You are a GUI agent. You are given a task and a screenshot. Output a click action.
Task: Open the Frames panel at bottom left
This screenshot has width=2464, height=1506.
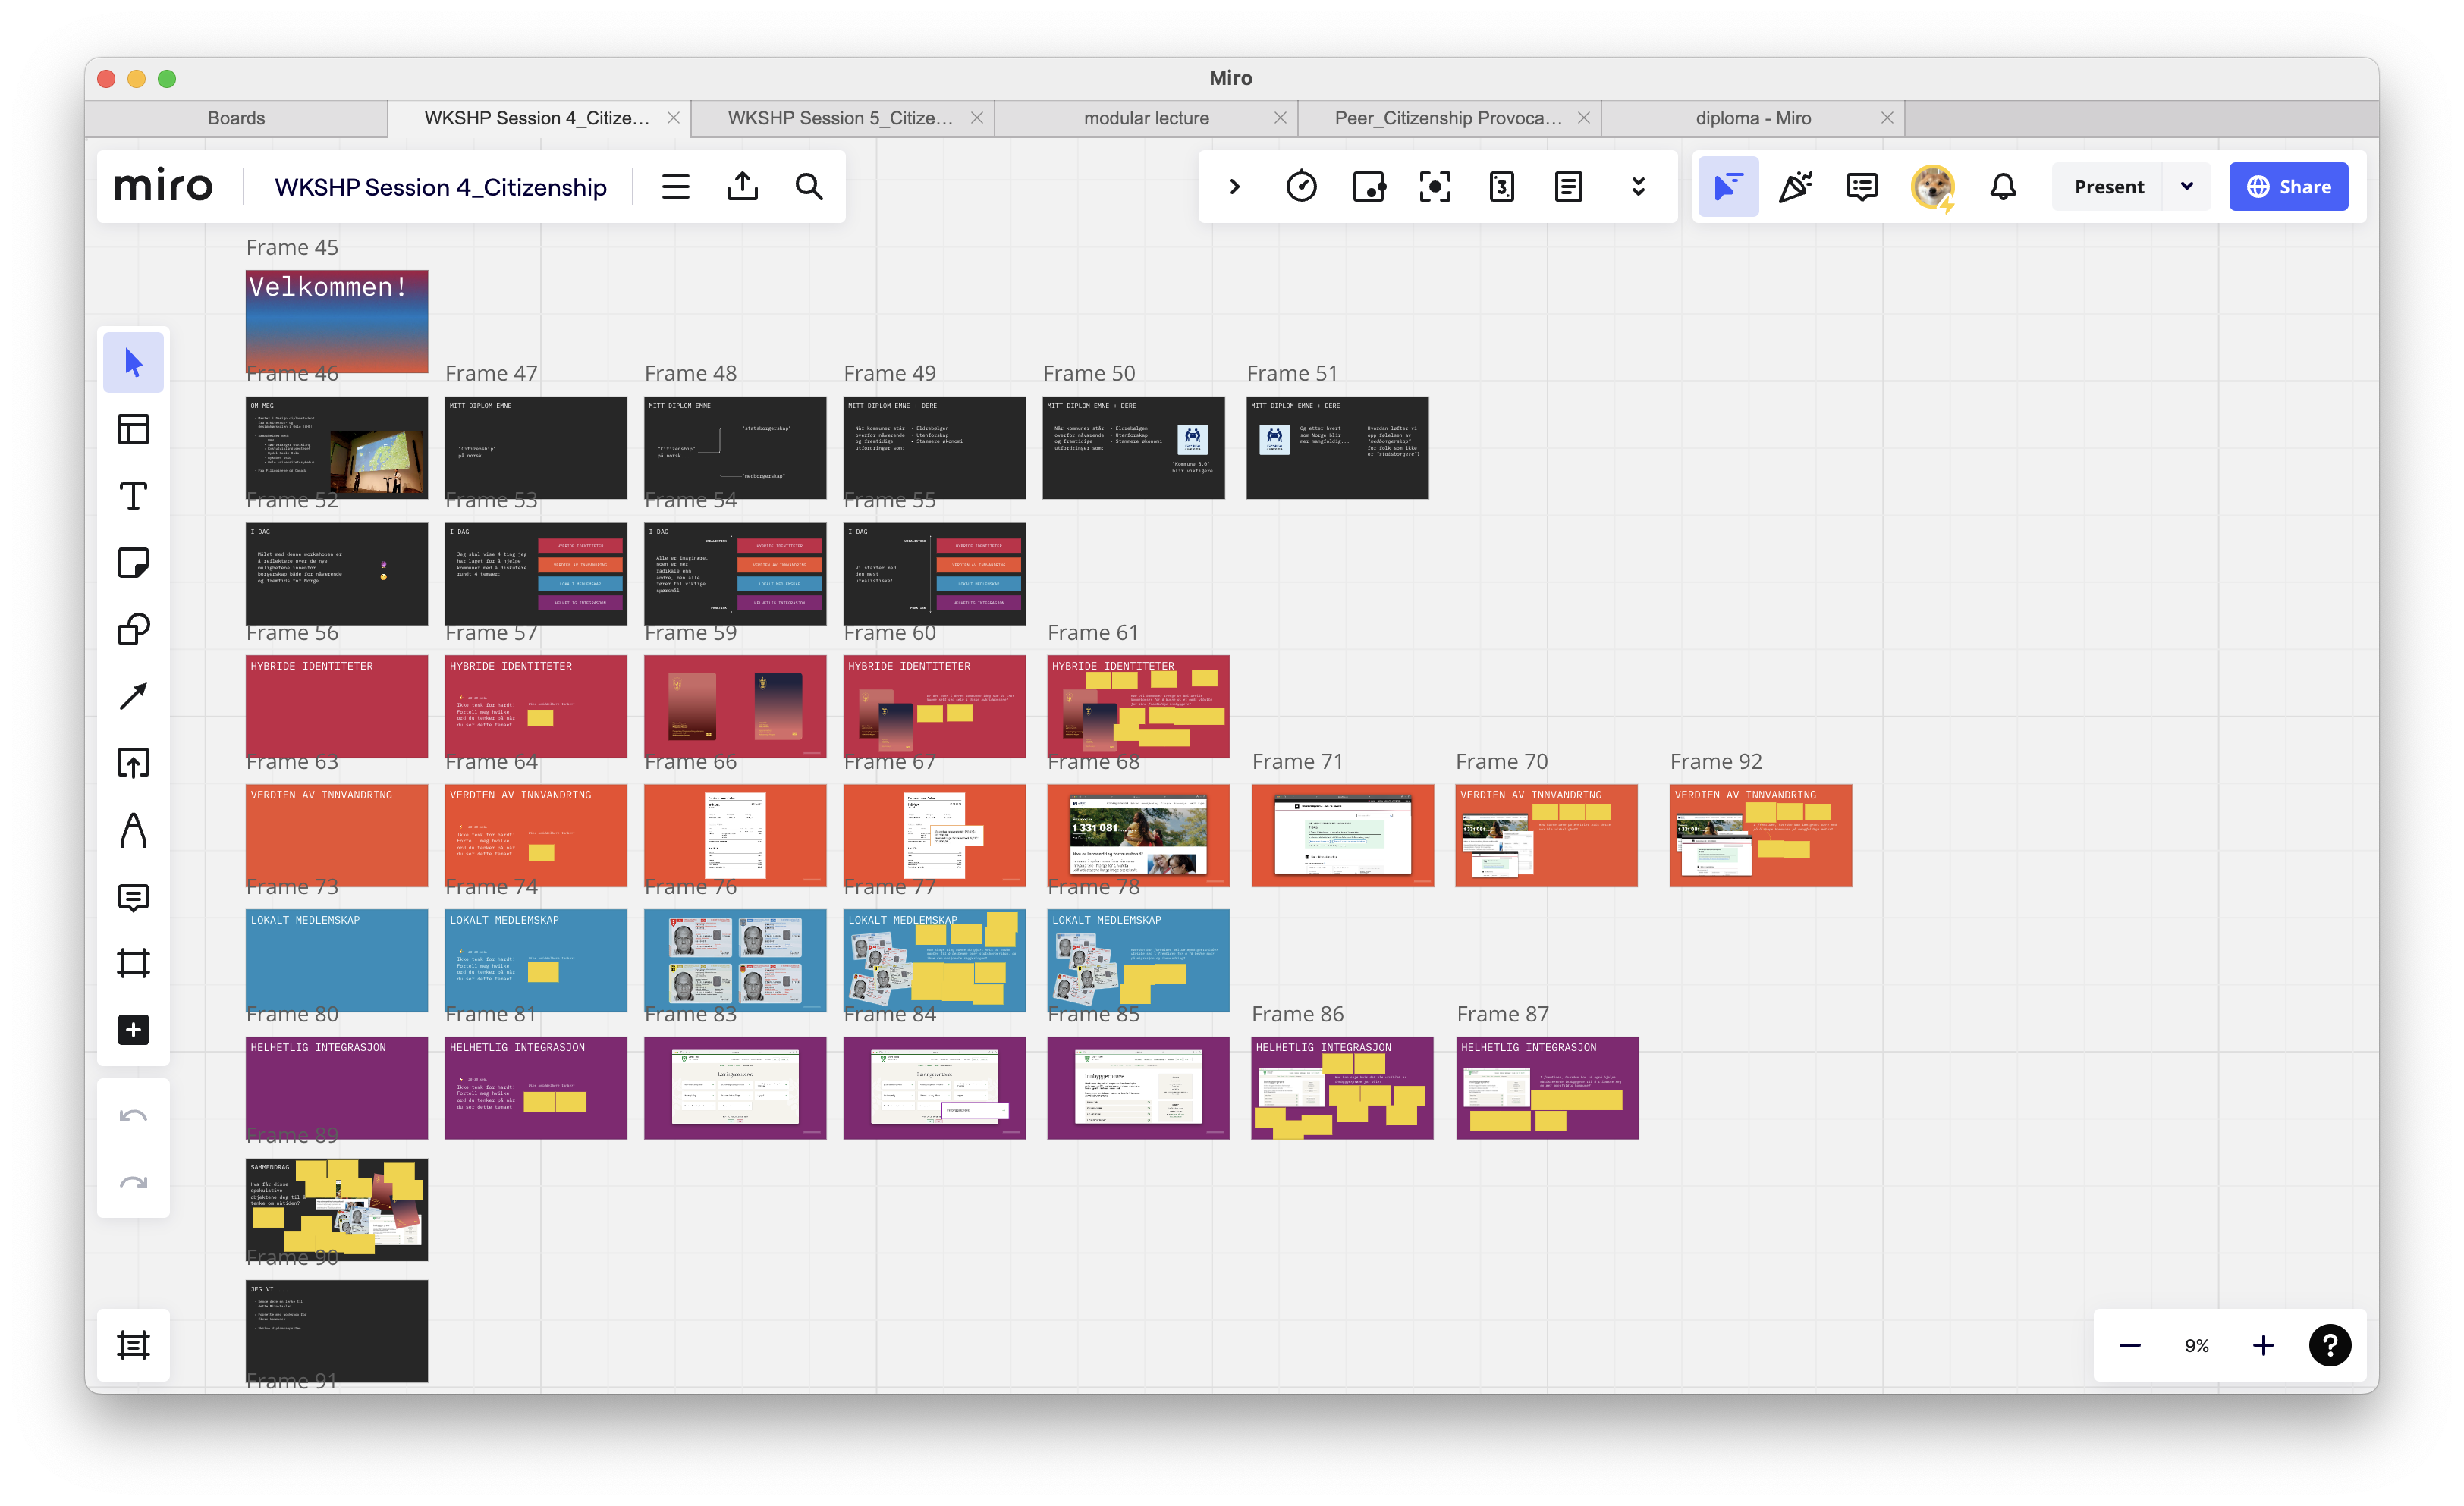(133, 1345)
